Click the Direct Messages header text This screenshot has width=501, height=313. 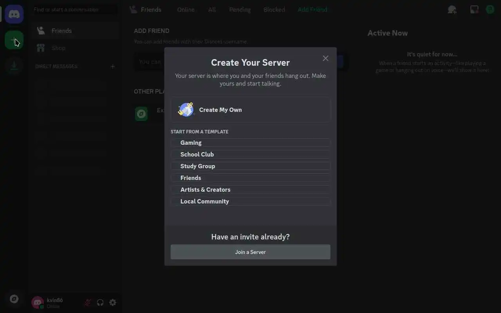(56, 67)
